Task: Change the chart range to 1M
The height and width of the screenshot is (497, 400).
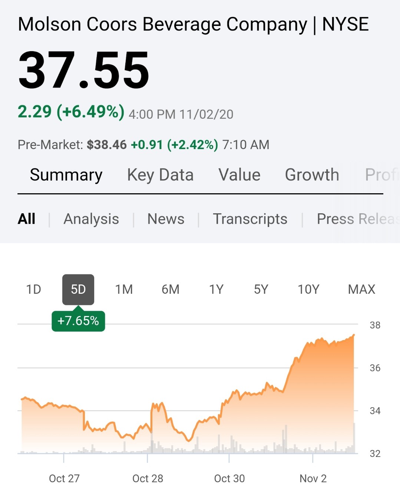Action: point(124,289)
